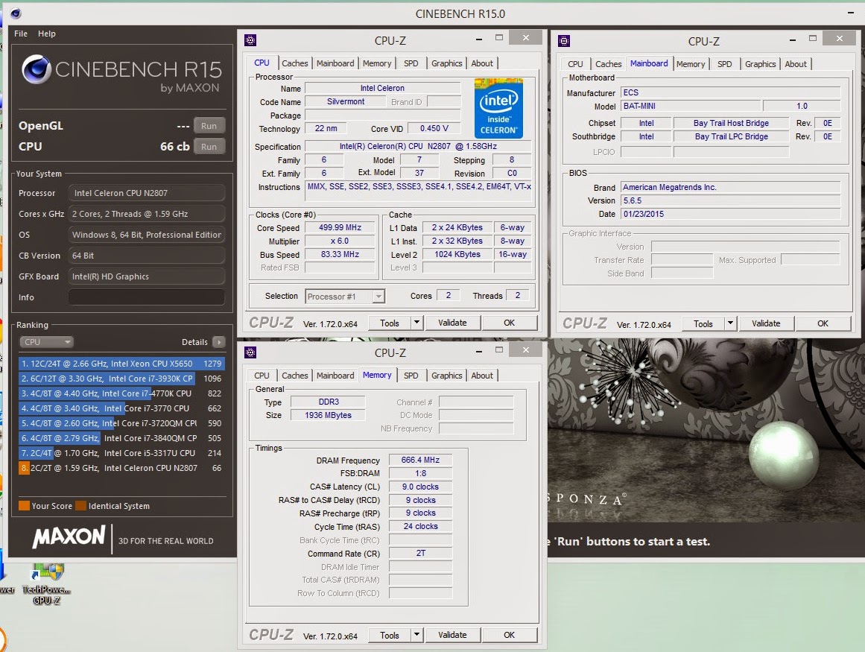
Task: Click Validate in Mainboard window
Action: pyautogui.click(x=766, y=323)
